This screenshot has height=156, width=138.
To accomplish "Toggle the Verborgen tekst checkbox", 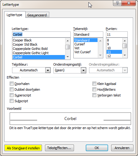I will pos(94,95).
